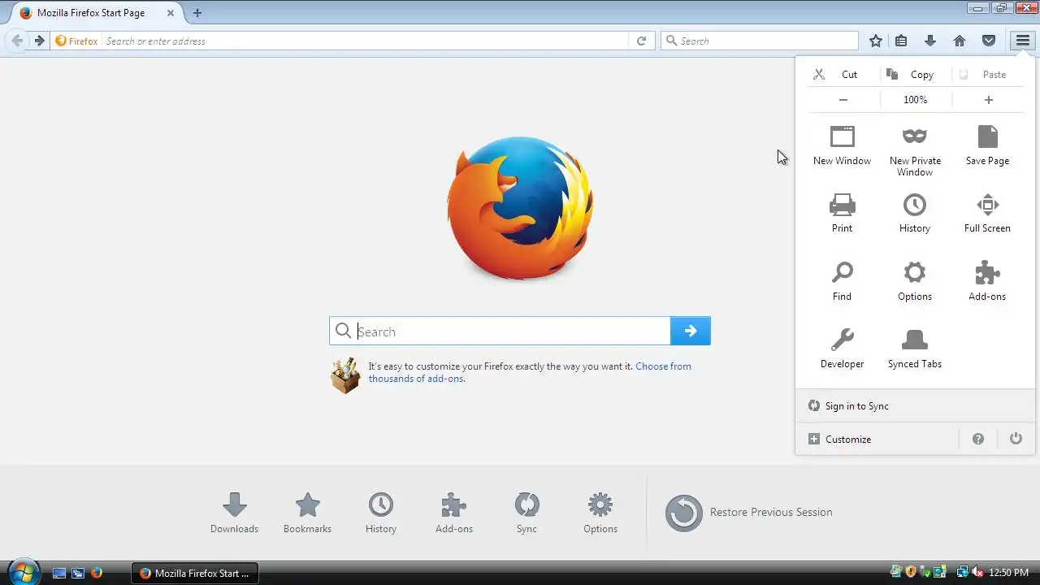Open the Developer wrench menu
Image resolution: width=1040 pixels, height=585 pixels.
coord(842,349)
